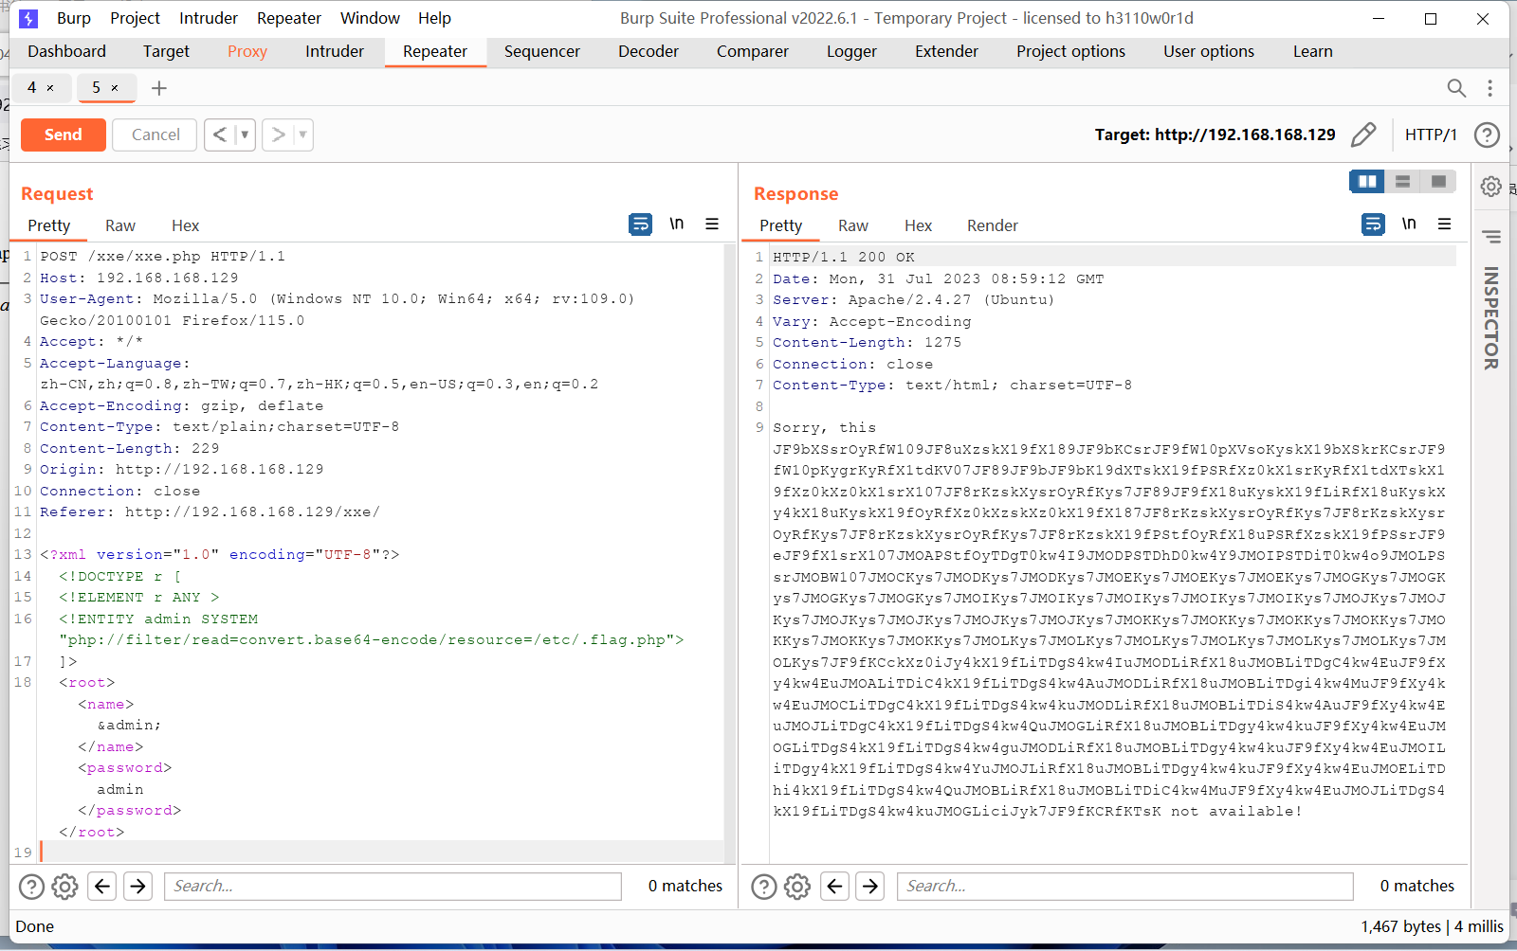The width and height of the screenshot is (1517, 951).
Task: Toggle non-printable characters in Response editor
Action: [x=1409, y=224]
